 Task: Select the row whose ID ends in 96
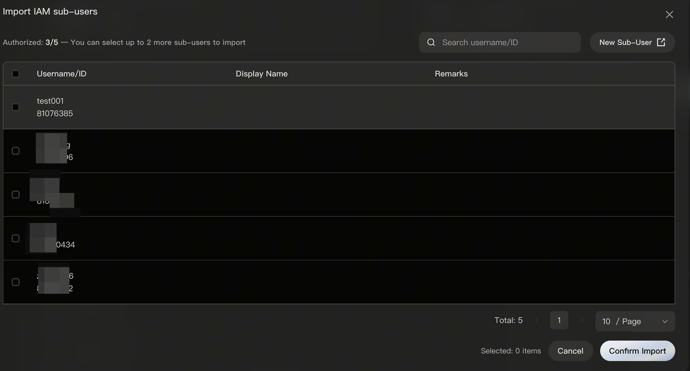[16, 151]
